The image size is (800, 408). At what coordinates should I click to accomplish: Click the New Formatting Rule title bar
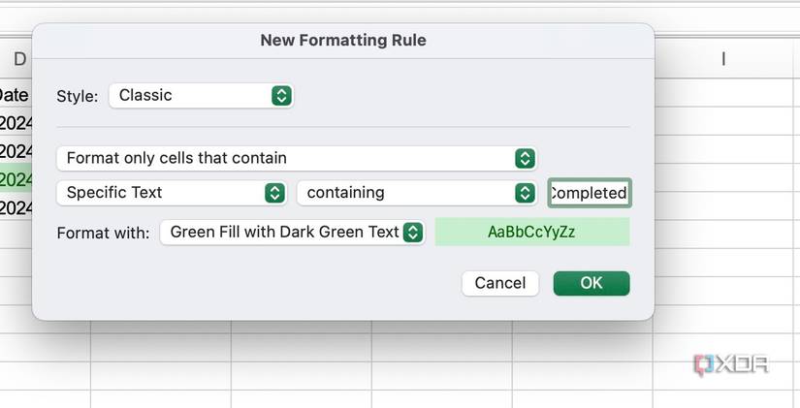tap(343, 41)
